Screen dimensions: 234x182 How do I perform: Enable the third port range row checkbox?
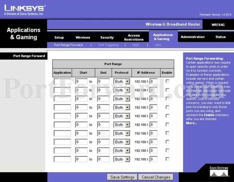pyautogui.click(x=167, y=99)
